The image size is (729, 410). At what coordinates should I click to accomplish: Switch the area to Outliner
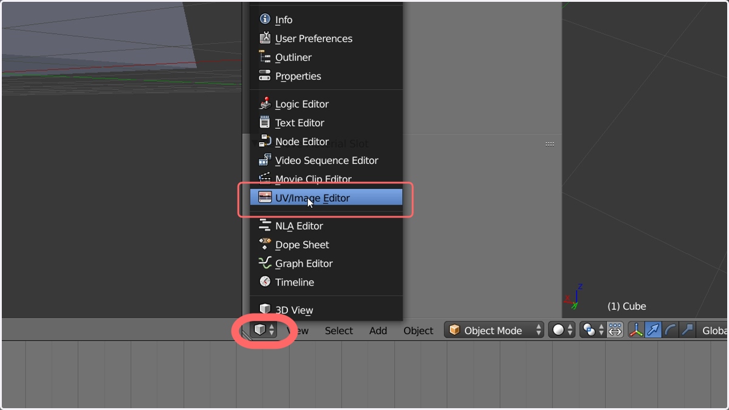point(326,57)
